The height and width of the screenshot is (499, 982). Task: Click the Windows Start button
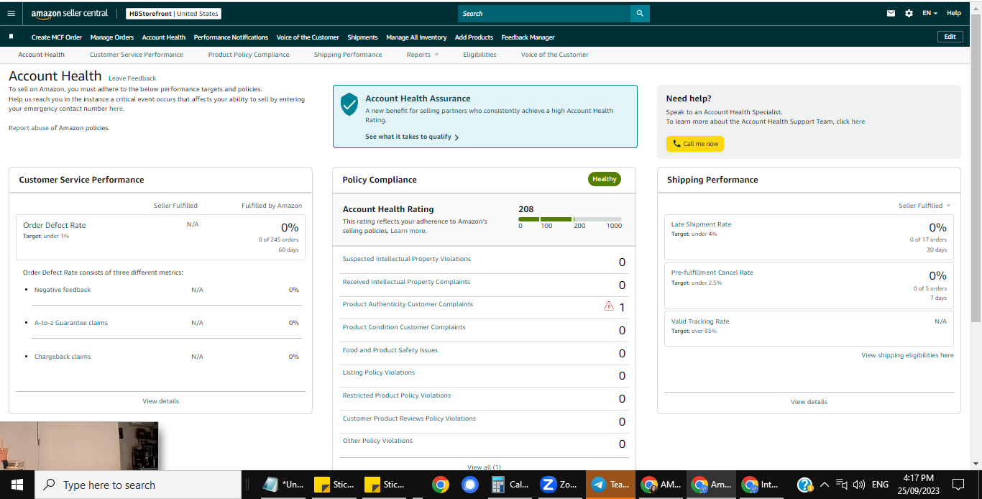pyautogui.click(x=17, y=485)
